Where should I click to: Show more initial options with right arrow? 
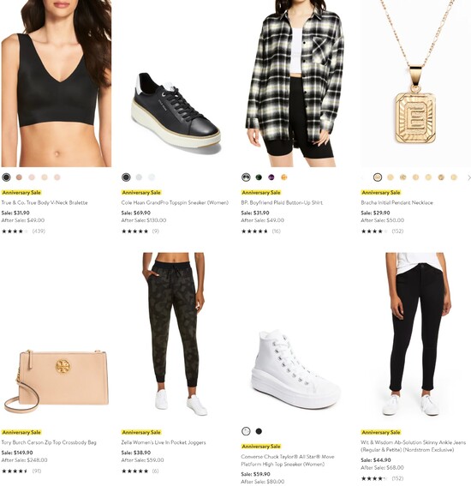[x=468, y=177]
